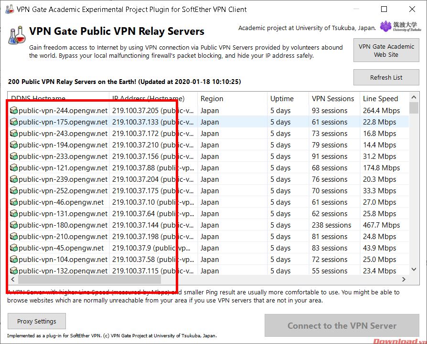
Task: Click server icon beside public-vpn-45.opengw.net
Action: [14, 248]
